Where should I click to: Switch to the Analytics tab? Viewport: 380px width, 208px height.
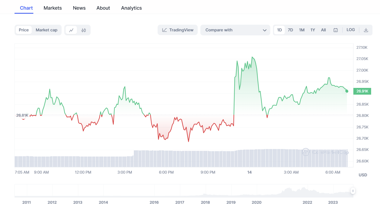132,8
